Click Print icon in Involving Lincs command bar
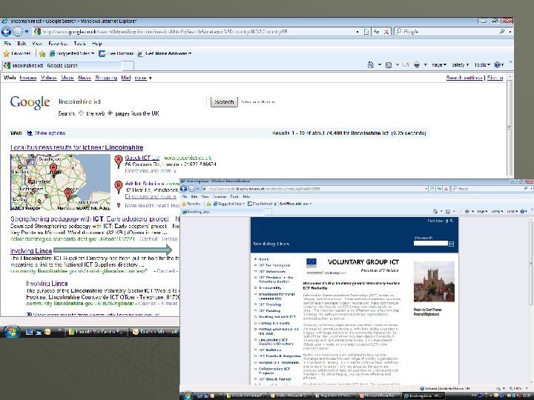The width and height of the screenshot is (534, 400). (x=467, y=211)
